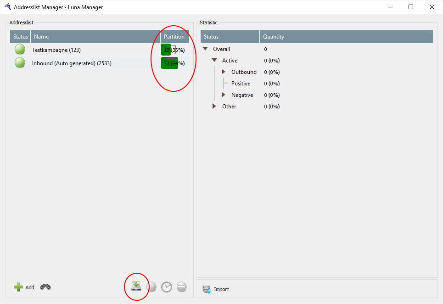Collapse the Active tree node
Screen dimensions: 443x304
(214, 61)
